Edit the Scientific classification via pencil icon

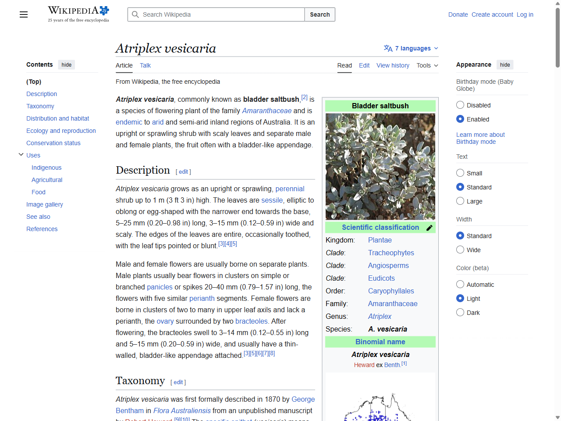click(x=430, y=228)
